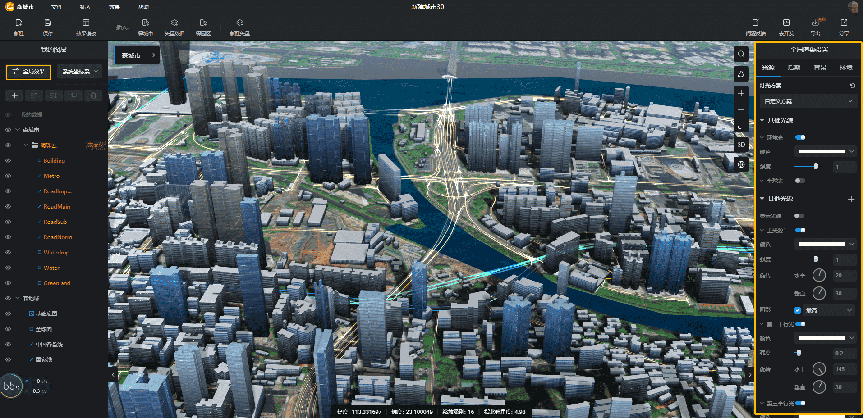This screenshot has height=418, width=863.
Task: Hide the Building layer eye icon
Action: tap(8, 160)
